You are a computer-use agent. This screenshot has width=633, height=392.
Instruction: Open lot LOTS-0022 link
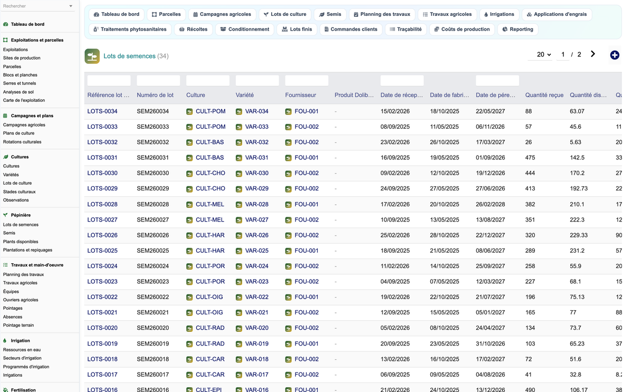(x=102, y=297)
